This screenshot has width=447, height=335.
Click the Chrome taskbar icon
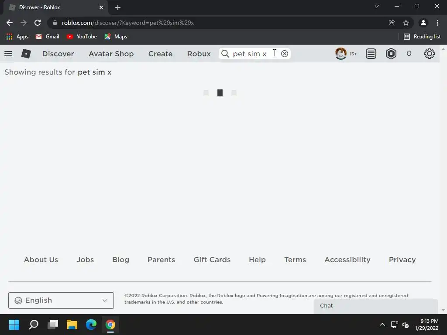110,325
